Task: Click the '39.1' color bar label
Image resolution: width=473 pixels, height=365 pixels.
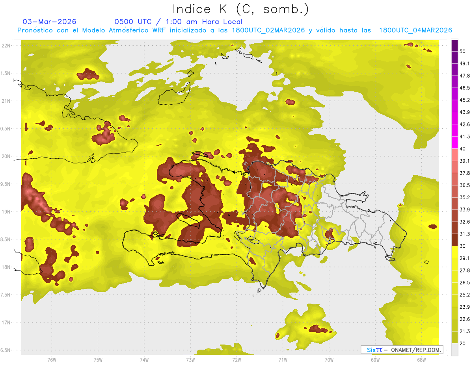Action: 465,161
